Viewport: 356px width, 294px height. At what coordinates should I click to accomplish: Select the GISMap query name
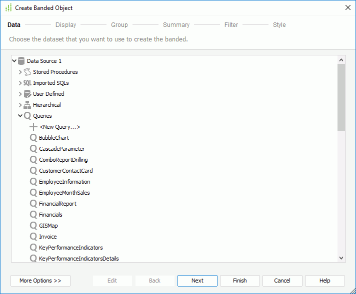[x=48, y=226]
